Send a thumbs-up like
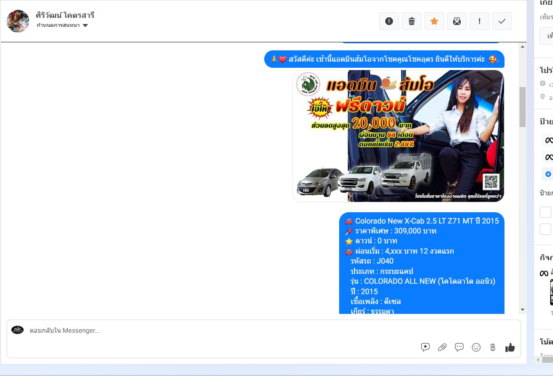 pyautogui.click(x=510, y=347)
